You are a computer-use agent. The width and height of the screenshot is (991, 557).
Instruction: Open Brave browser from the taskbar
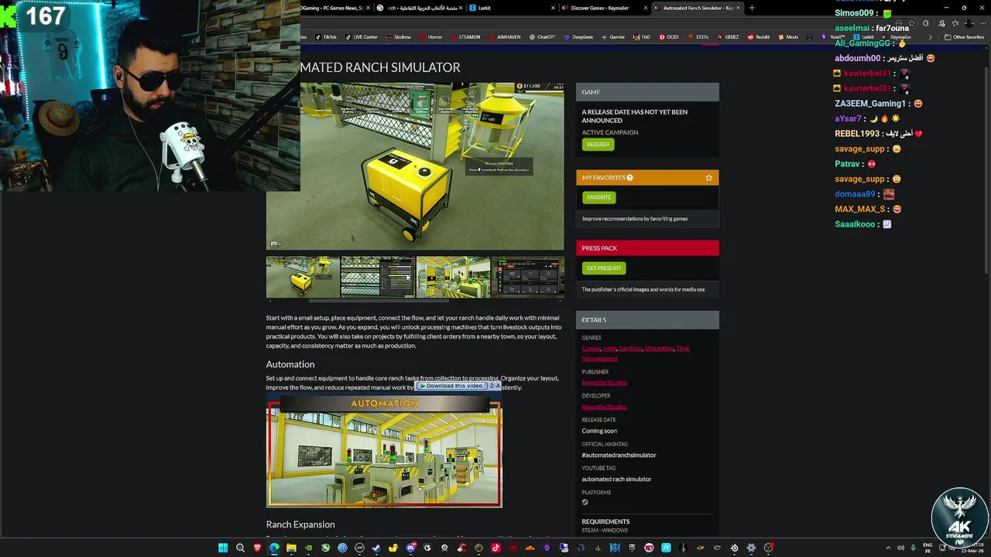point(257,548)
